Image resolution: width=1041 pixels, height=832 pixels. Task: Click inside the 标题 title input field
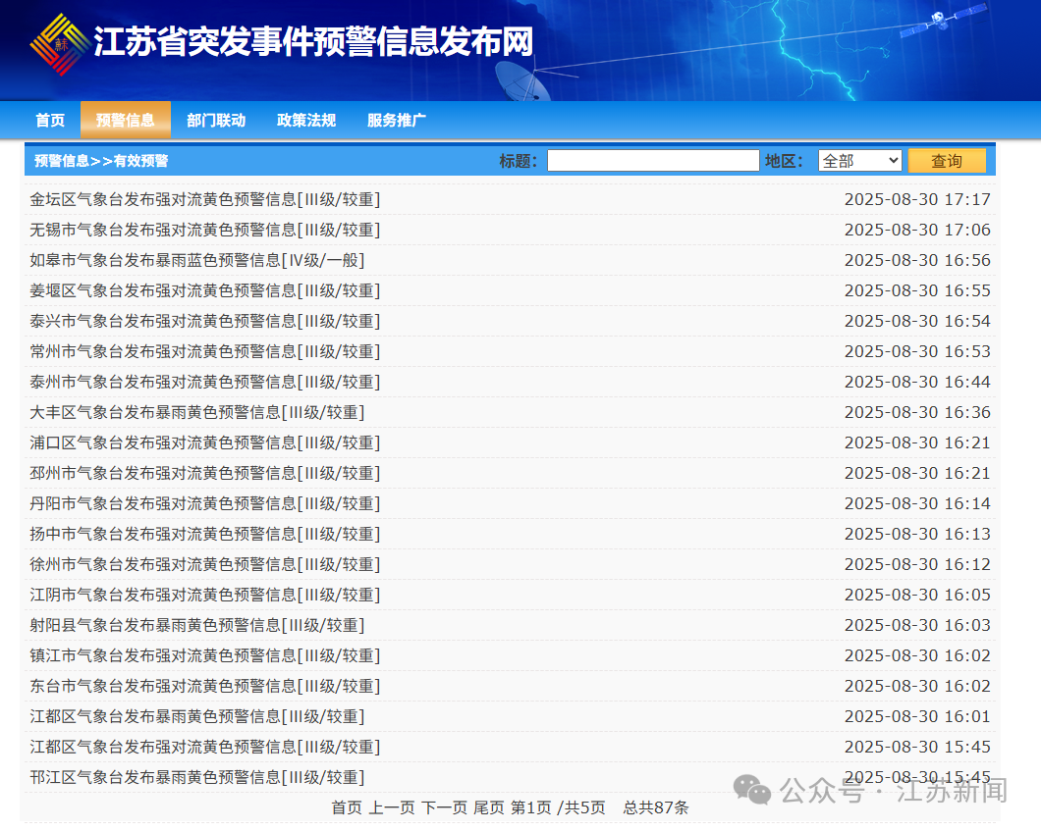click(x=655, y=160)
